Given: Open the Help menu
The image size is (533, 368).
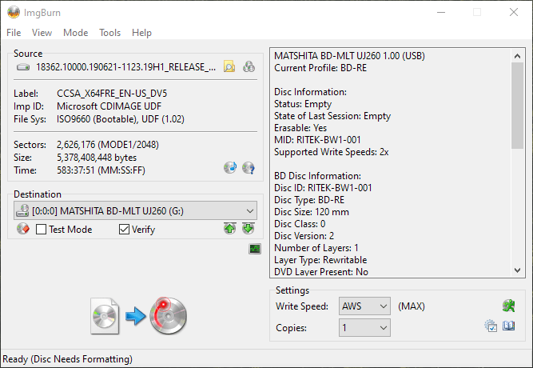Looking at the screenshot, I should [141, 33].
